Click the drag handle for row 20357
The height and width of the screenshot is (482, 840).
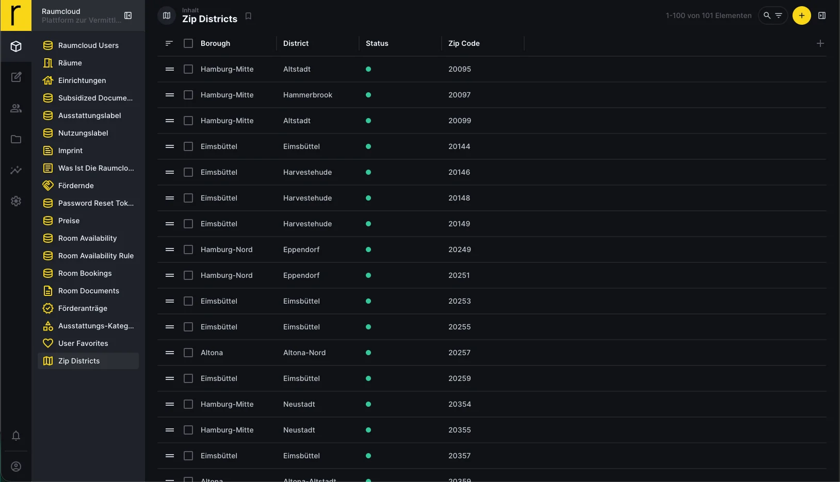pyautogui.click(x=169, y=456)
